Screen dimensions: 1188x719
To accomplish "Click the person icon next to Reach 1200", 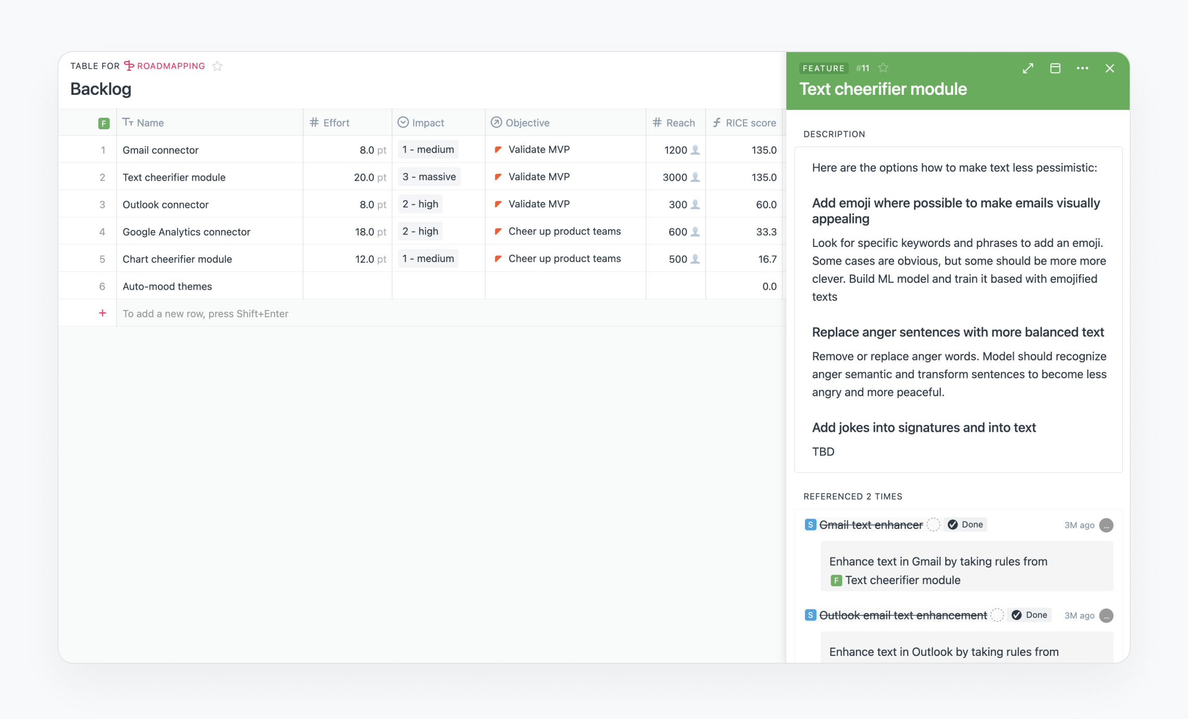I will click(695, 150).
